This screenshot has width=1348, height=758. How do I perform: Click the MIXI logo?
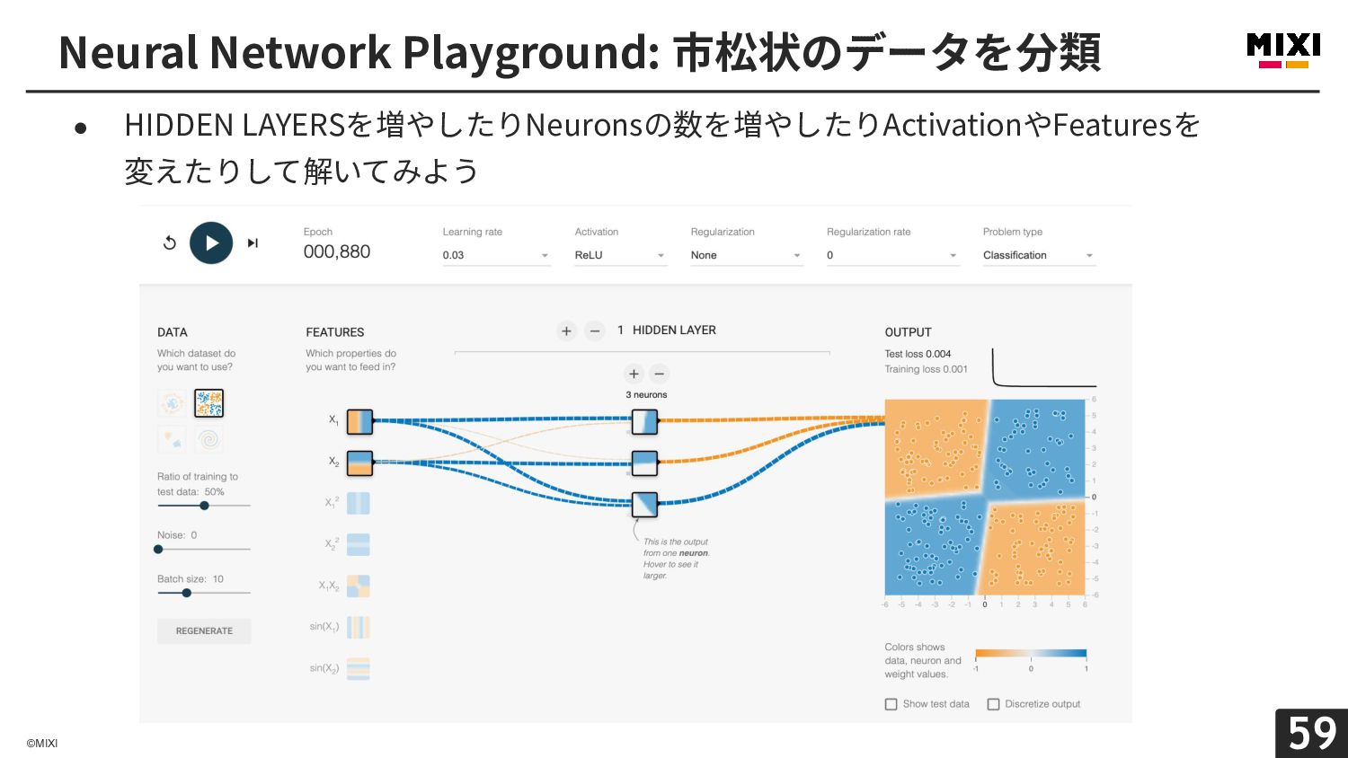click(x=1283, y=50)
